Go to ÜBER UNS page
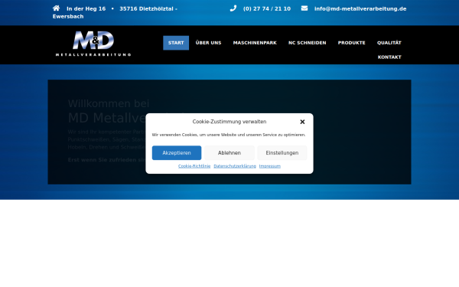 tap(208, 43)
